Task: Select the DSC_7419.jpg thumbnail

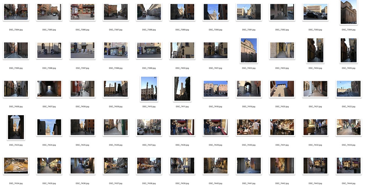Action: pyautogui.click(x=249, y=89)
